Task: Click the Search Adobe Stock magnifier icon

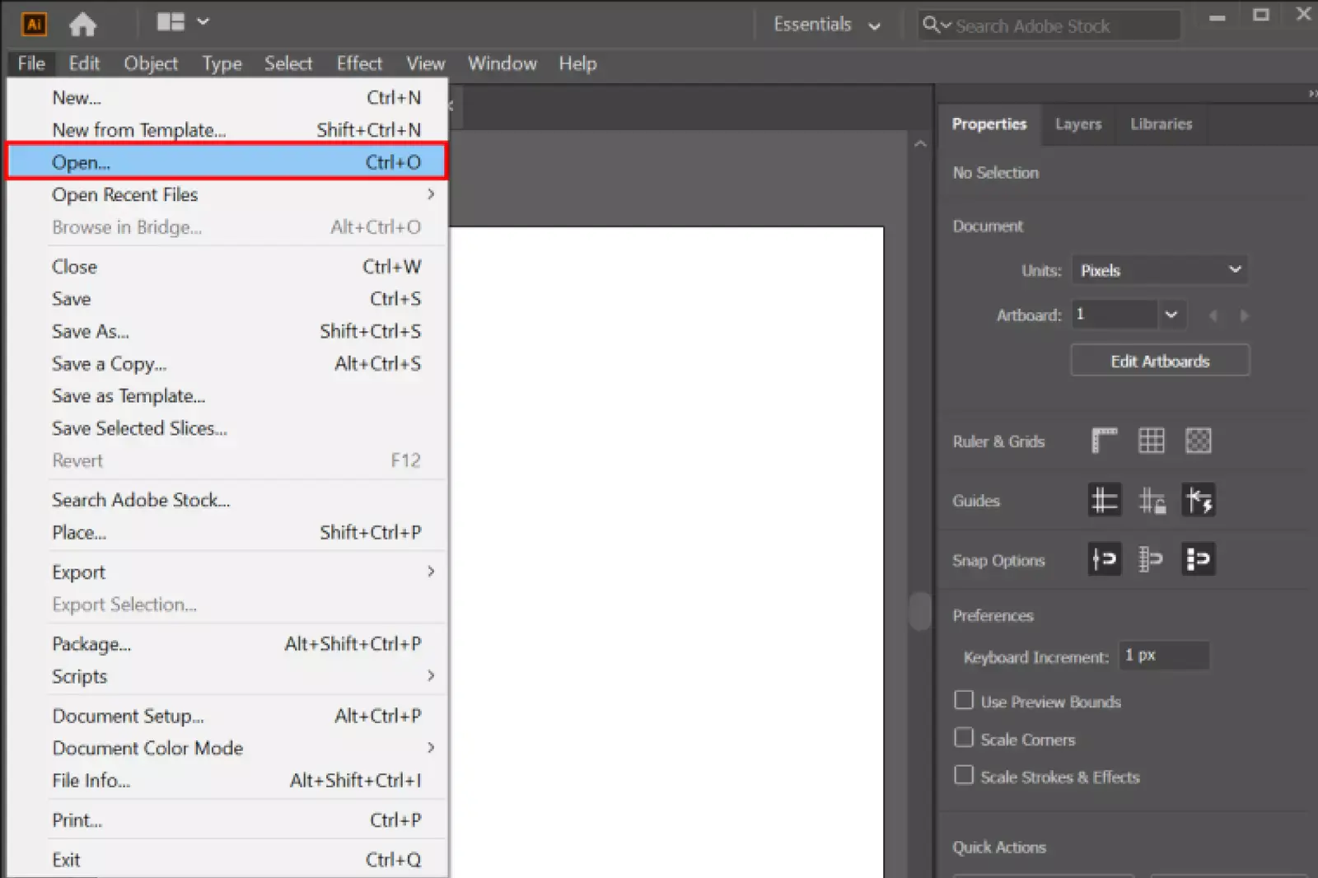Action: 931,25
